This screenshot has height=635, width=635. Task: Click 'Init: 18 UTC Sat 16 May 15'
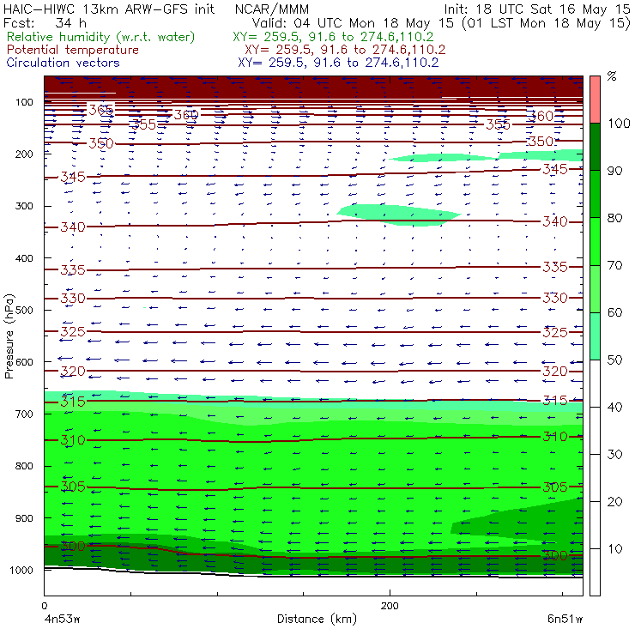click(x=537, y=9)
